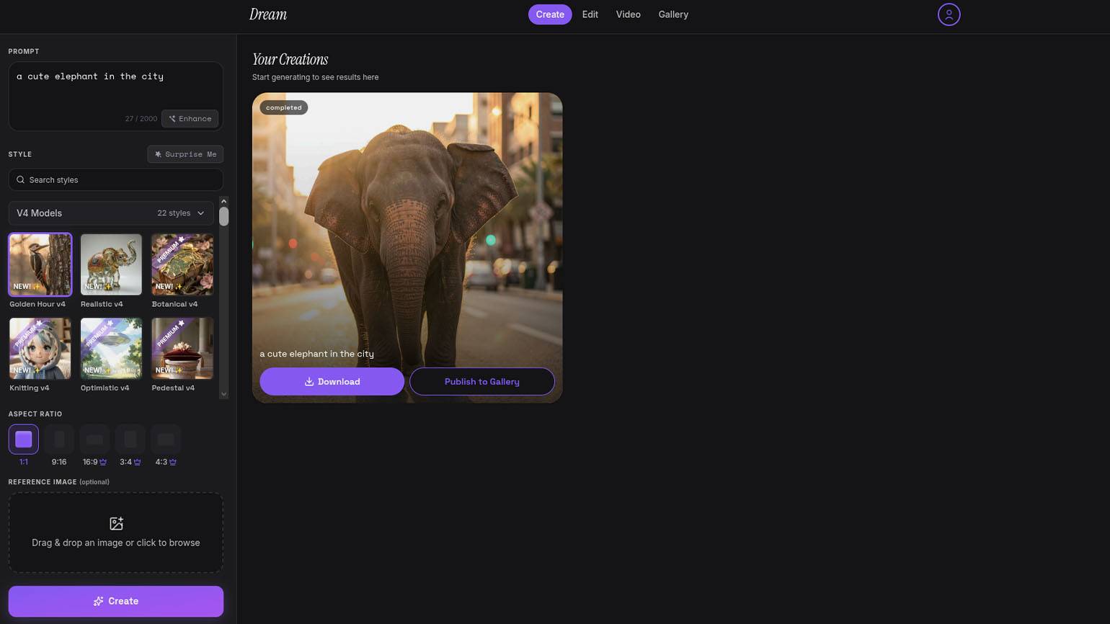The width and height of the screenshot is (1110, 624).
Task: Open the user profile icon
Action: coord(949,14)
